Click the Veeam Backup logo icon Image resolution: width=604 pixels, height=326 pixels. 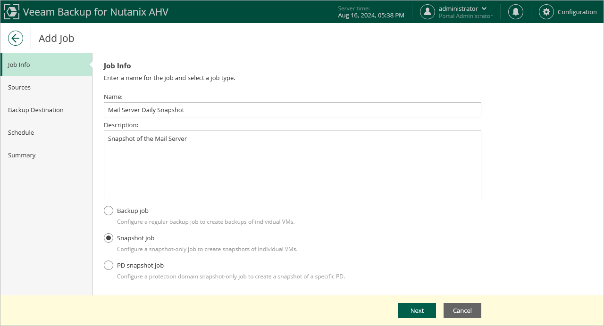(x=12, y=12)
